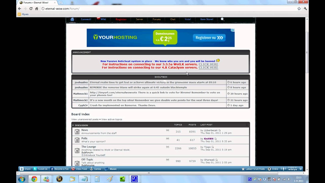
Task: Open the Register nav item
Action: click(x=121, y=19)
